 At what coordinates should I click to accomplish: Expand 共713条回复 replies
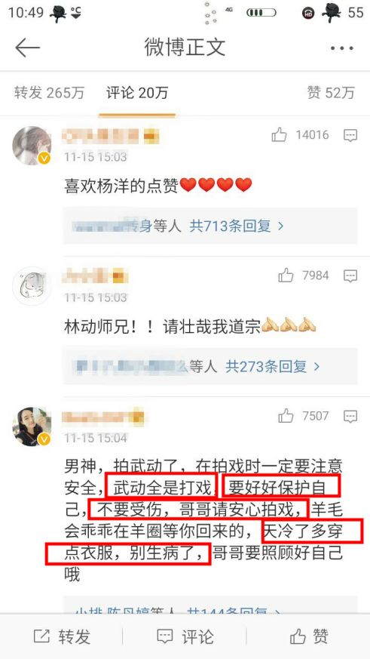tap(237, 226)
